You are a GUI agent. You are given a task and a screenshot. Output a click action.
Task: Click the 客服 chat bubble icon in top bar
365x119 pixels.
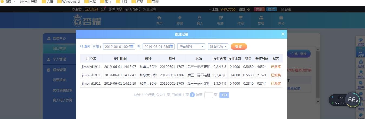pos(282,9)
